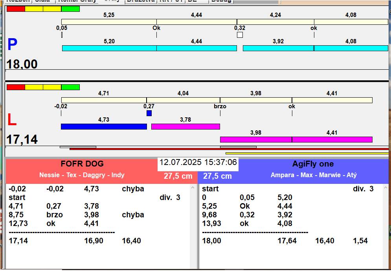Click the white square marker under 0,32
Screen dimensions: 391x276
coord(240,35)
